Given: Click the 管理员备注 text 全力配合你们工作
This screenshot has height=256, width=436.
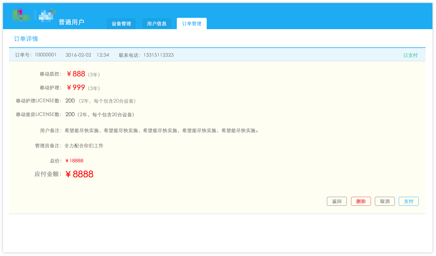Looking at the screenshot, I should click(84, 146).
